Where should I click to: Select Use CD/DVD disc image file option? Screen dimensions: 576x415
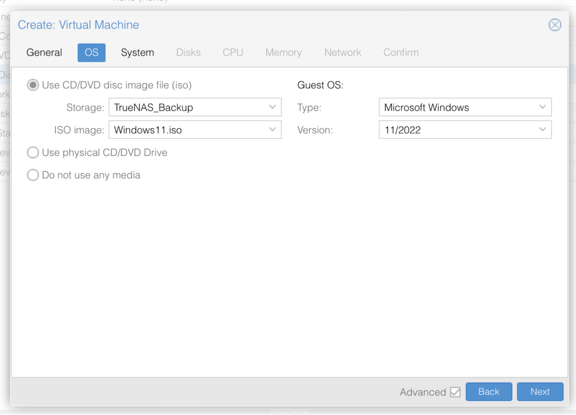34,85
